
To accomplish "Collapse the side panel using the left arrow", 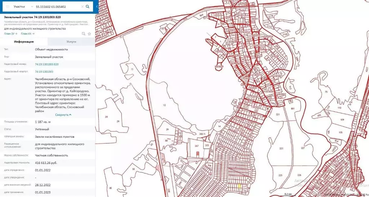I will [97, 7].
